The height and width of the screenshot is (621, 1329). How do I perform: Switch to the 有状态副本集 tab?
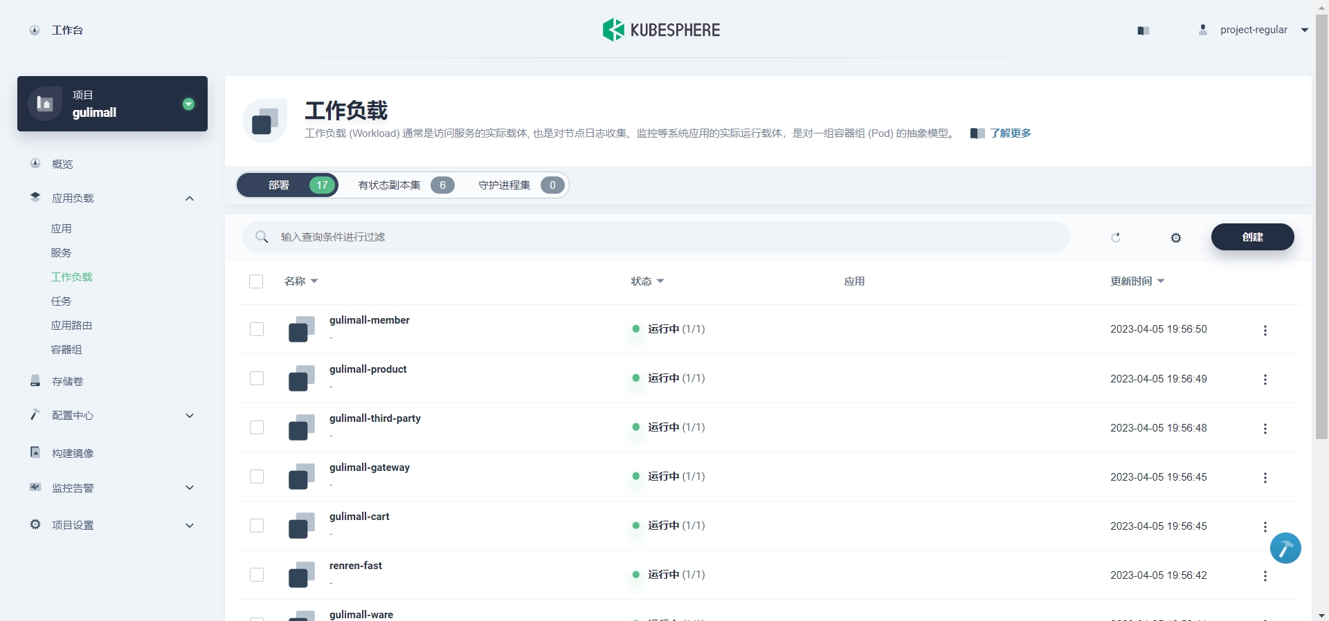(406, 185)
